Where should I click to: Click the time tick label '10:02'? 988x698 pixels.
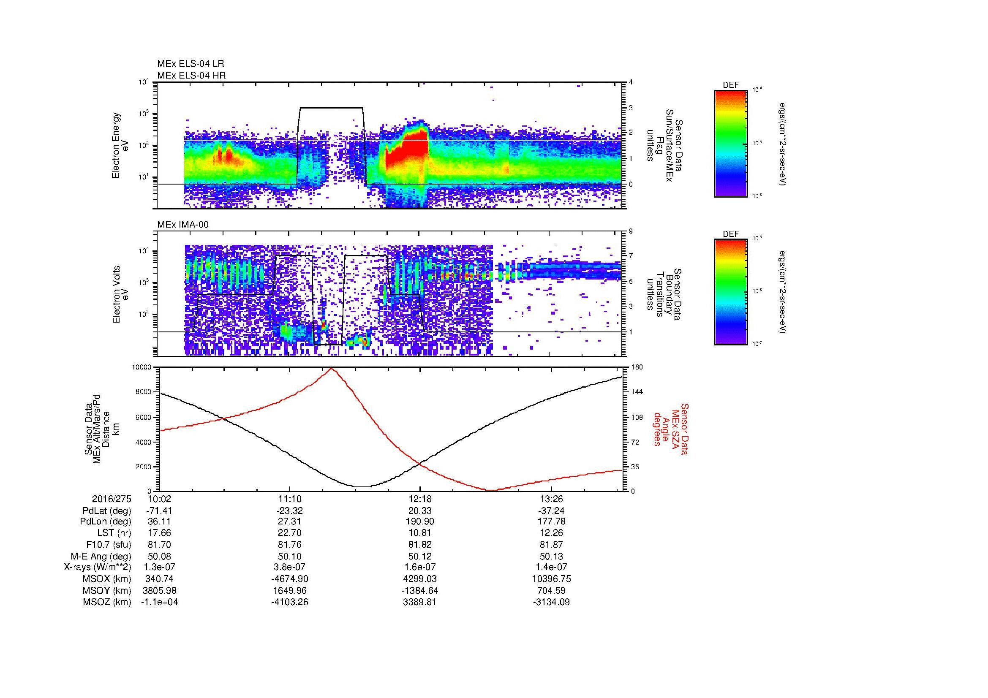click(x=160, y=499)
